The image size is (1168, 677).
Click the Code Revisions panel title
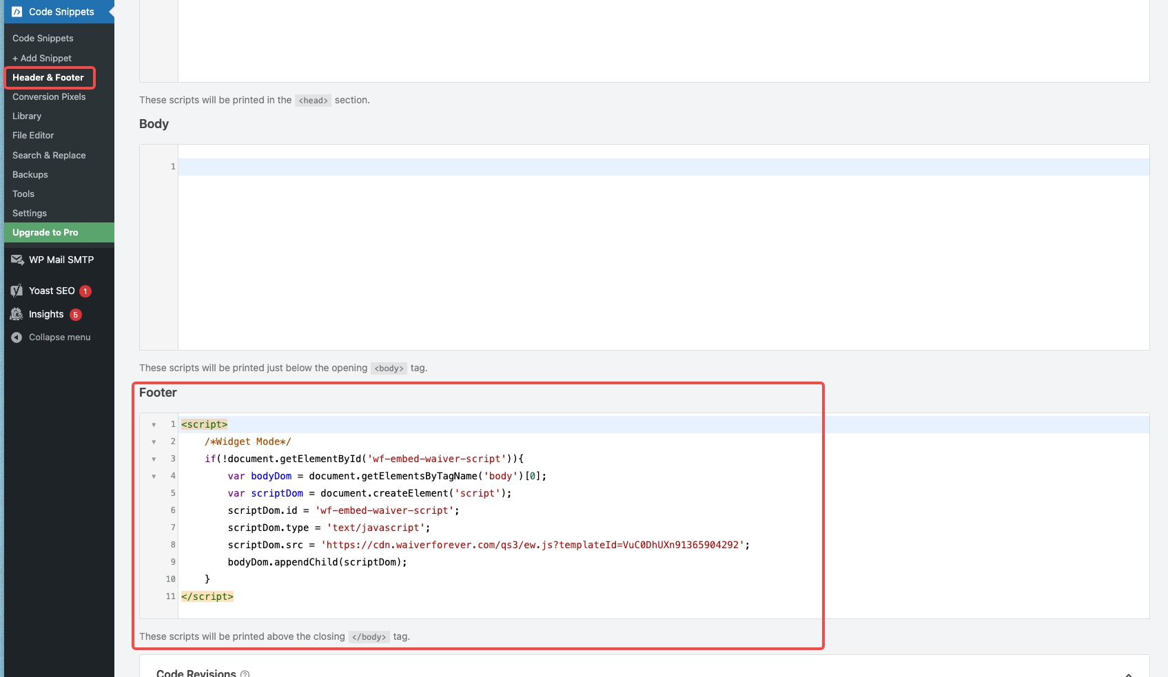coord(196,674)
